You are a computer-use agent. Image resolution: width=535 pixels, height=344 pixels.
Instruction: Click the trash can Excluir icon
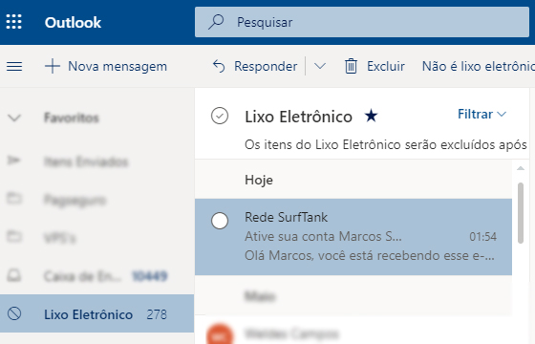pyautogui.click(x=351, y=66)
